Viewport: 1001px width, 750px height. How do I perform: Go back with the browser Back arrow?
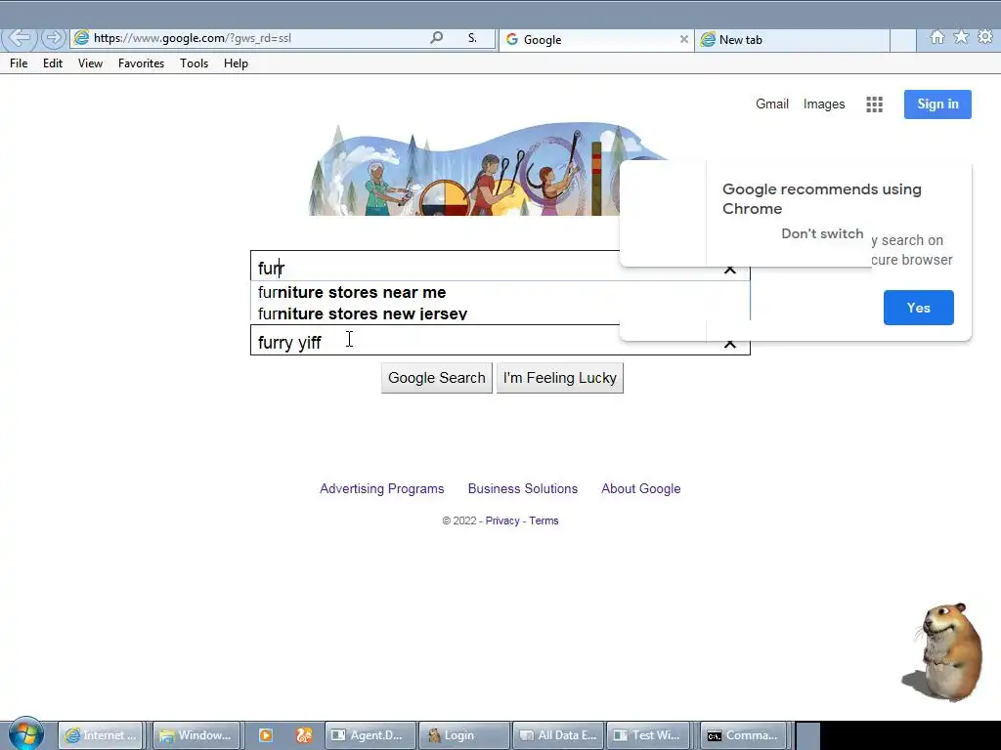coord(20,38)
